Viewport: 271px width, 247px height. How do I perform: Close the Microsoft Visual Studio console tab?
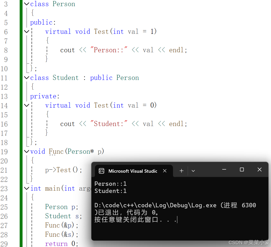pyautogui.click(x=165, y=171)
